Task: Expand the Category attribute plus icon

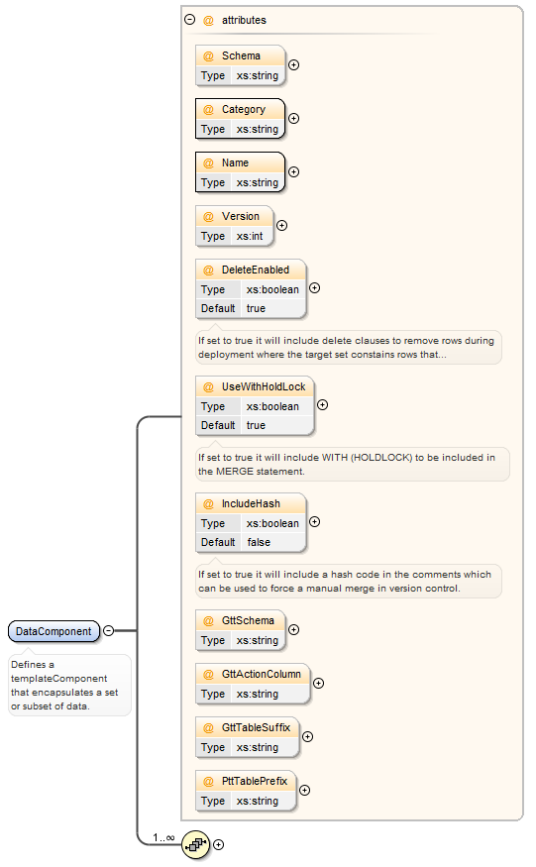Action: (x=293, y=118)
